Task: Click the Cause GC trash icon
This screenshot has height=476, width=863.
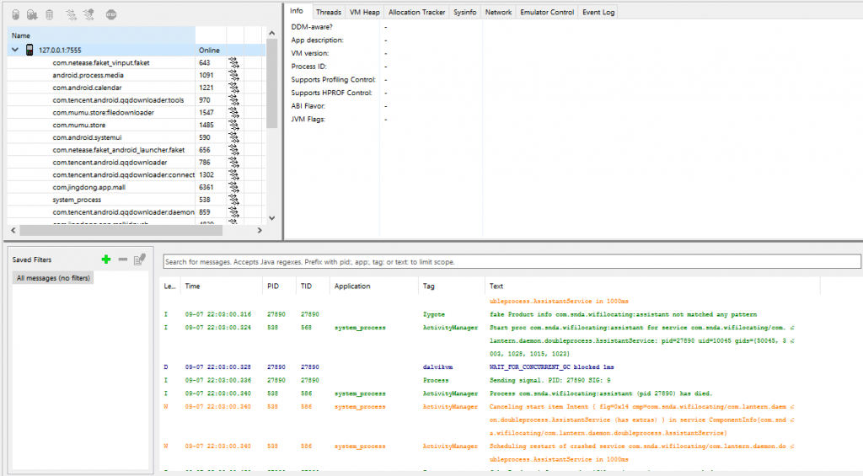Action: tap(50, 15)
